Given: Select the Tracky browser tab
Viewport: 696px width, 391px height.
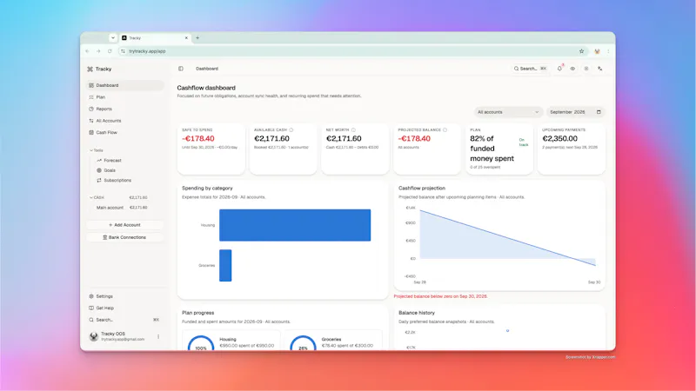Looking at the screenshot, I should coord(155,38).
